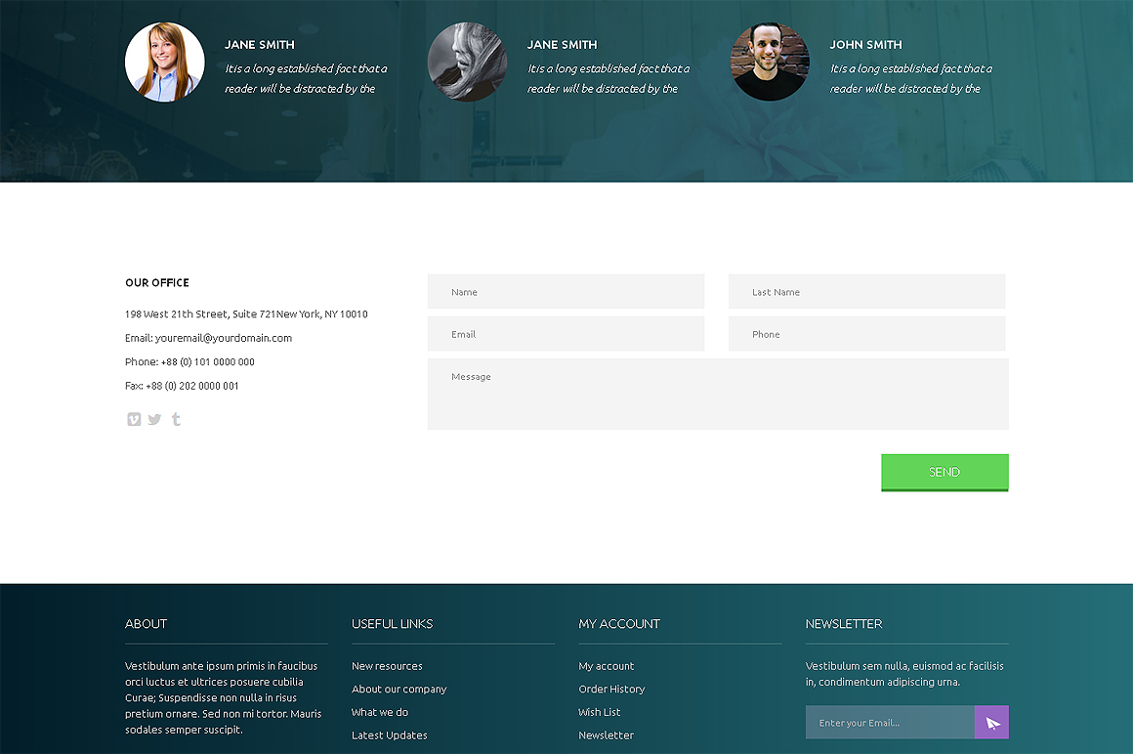
Task: Select the Tumblr icon under Our Office
Action: [x=176, y=419]
